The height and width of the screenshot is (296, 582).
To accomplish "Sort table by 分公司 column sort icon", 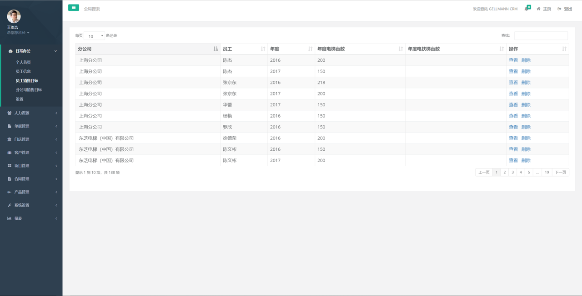I will point(216,49).
